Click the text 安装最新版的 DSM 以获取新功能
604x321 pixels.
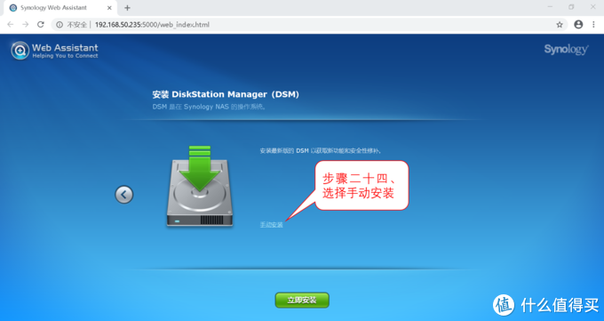click(321, 151)
